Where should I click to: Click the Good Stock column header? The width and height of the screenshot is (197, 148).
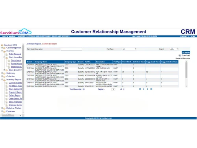click(x=127, y=62)
